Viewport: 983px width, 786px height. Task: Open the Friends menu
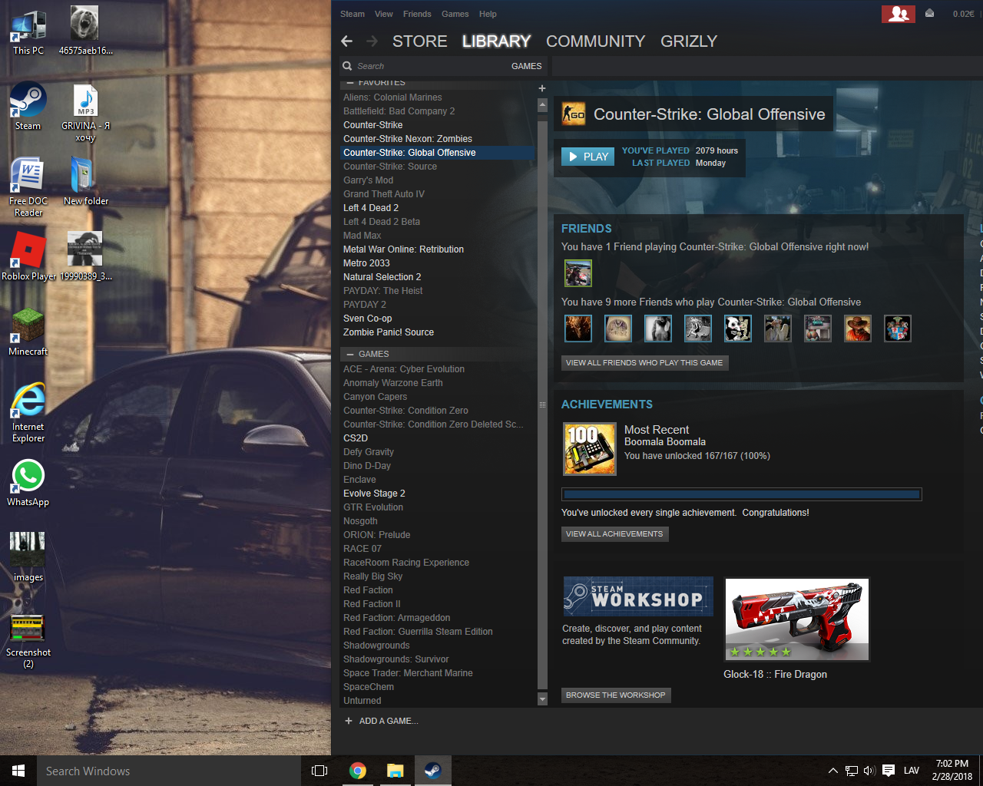coord(417,14)
